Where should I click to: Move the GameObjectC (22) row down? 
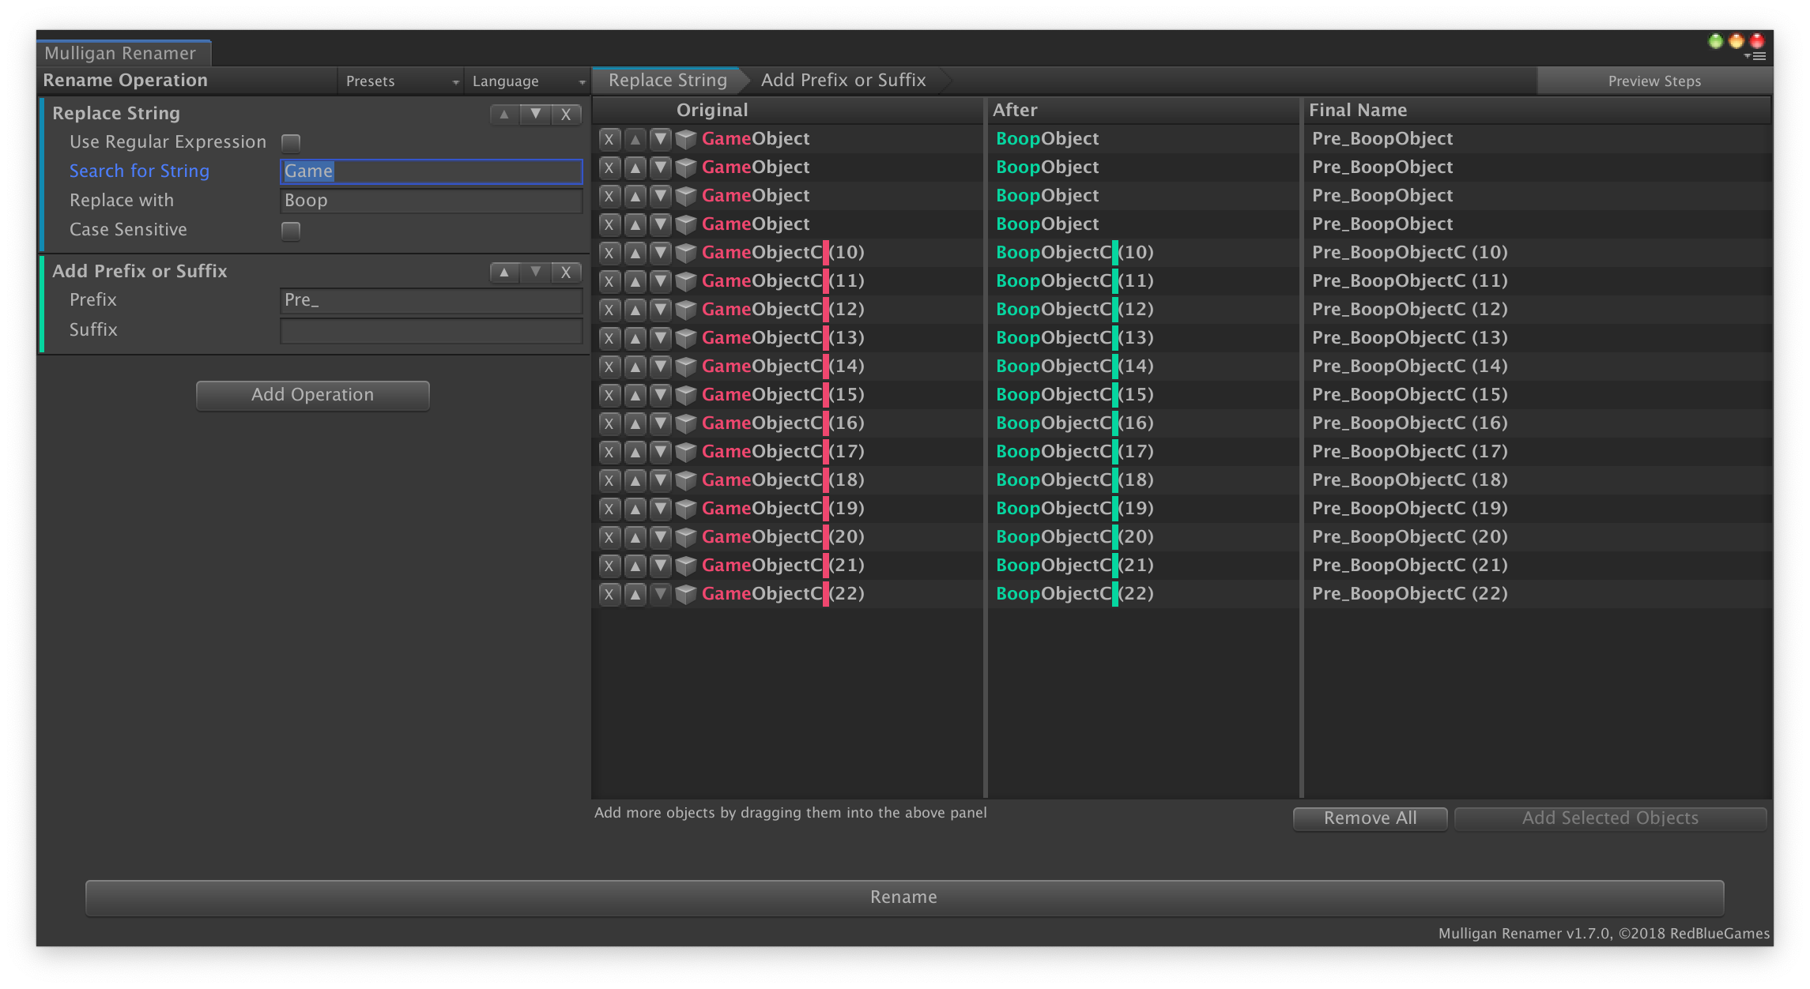click(x=661, y=593)
